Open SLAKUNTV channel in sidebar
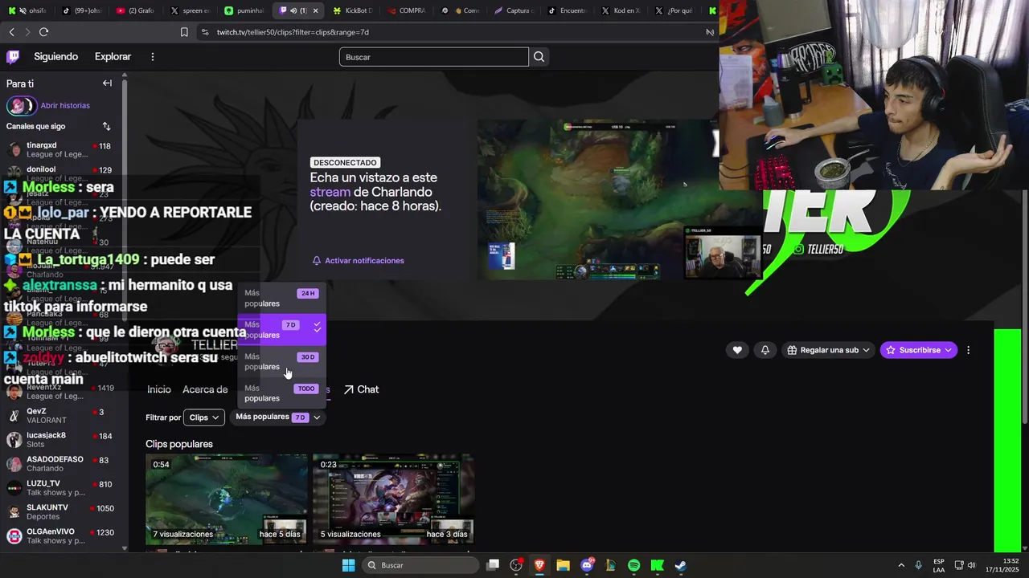The height and width of the screenshot is (578, 1029). (x=61, y=512)
